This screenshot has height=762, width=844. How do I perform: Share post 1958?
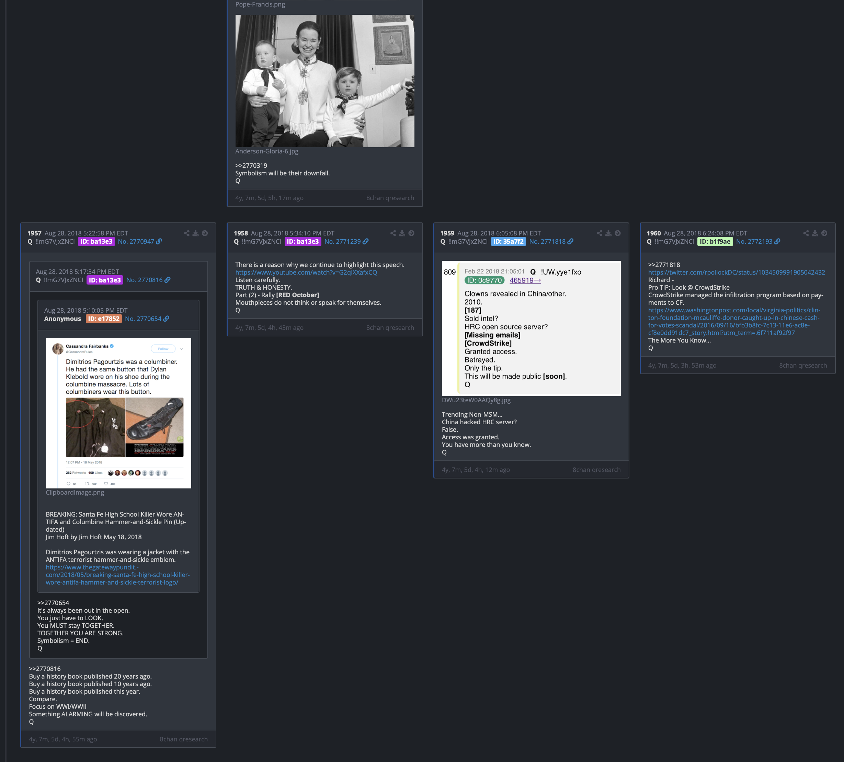click(x=393, y=233)
